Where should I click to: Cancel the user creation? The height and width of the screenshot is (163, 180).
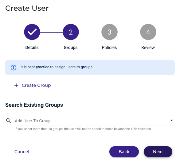click(x=22, y=152)
